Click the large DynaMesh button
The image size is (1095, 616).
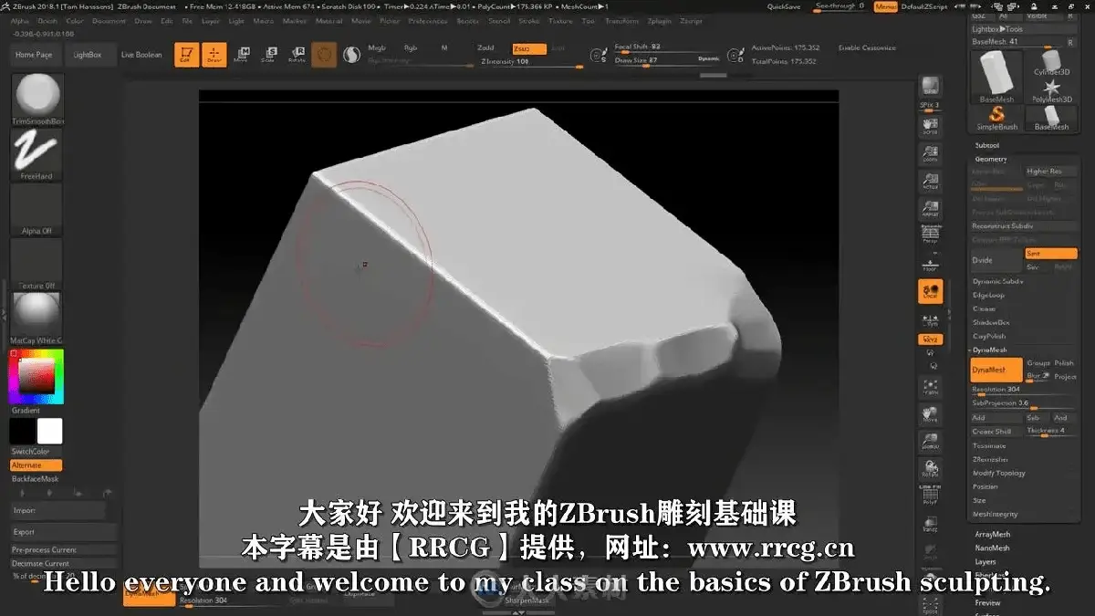point(996,370)
